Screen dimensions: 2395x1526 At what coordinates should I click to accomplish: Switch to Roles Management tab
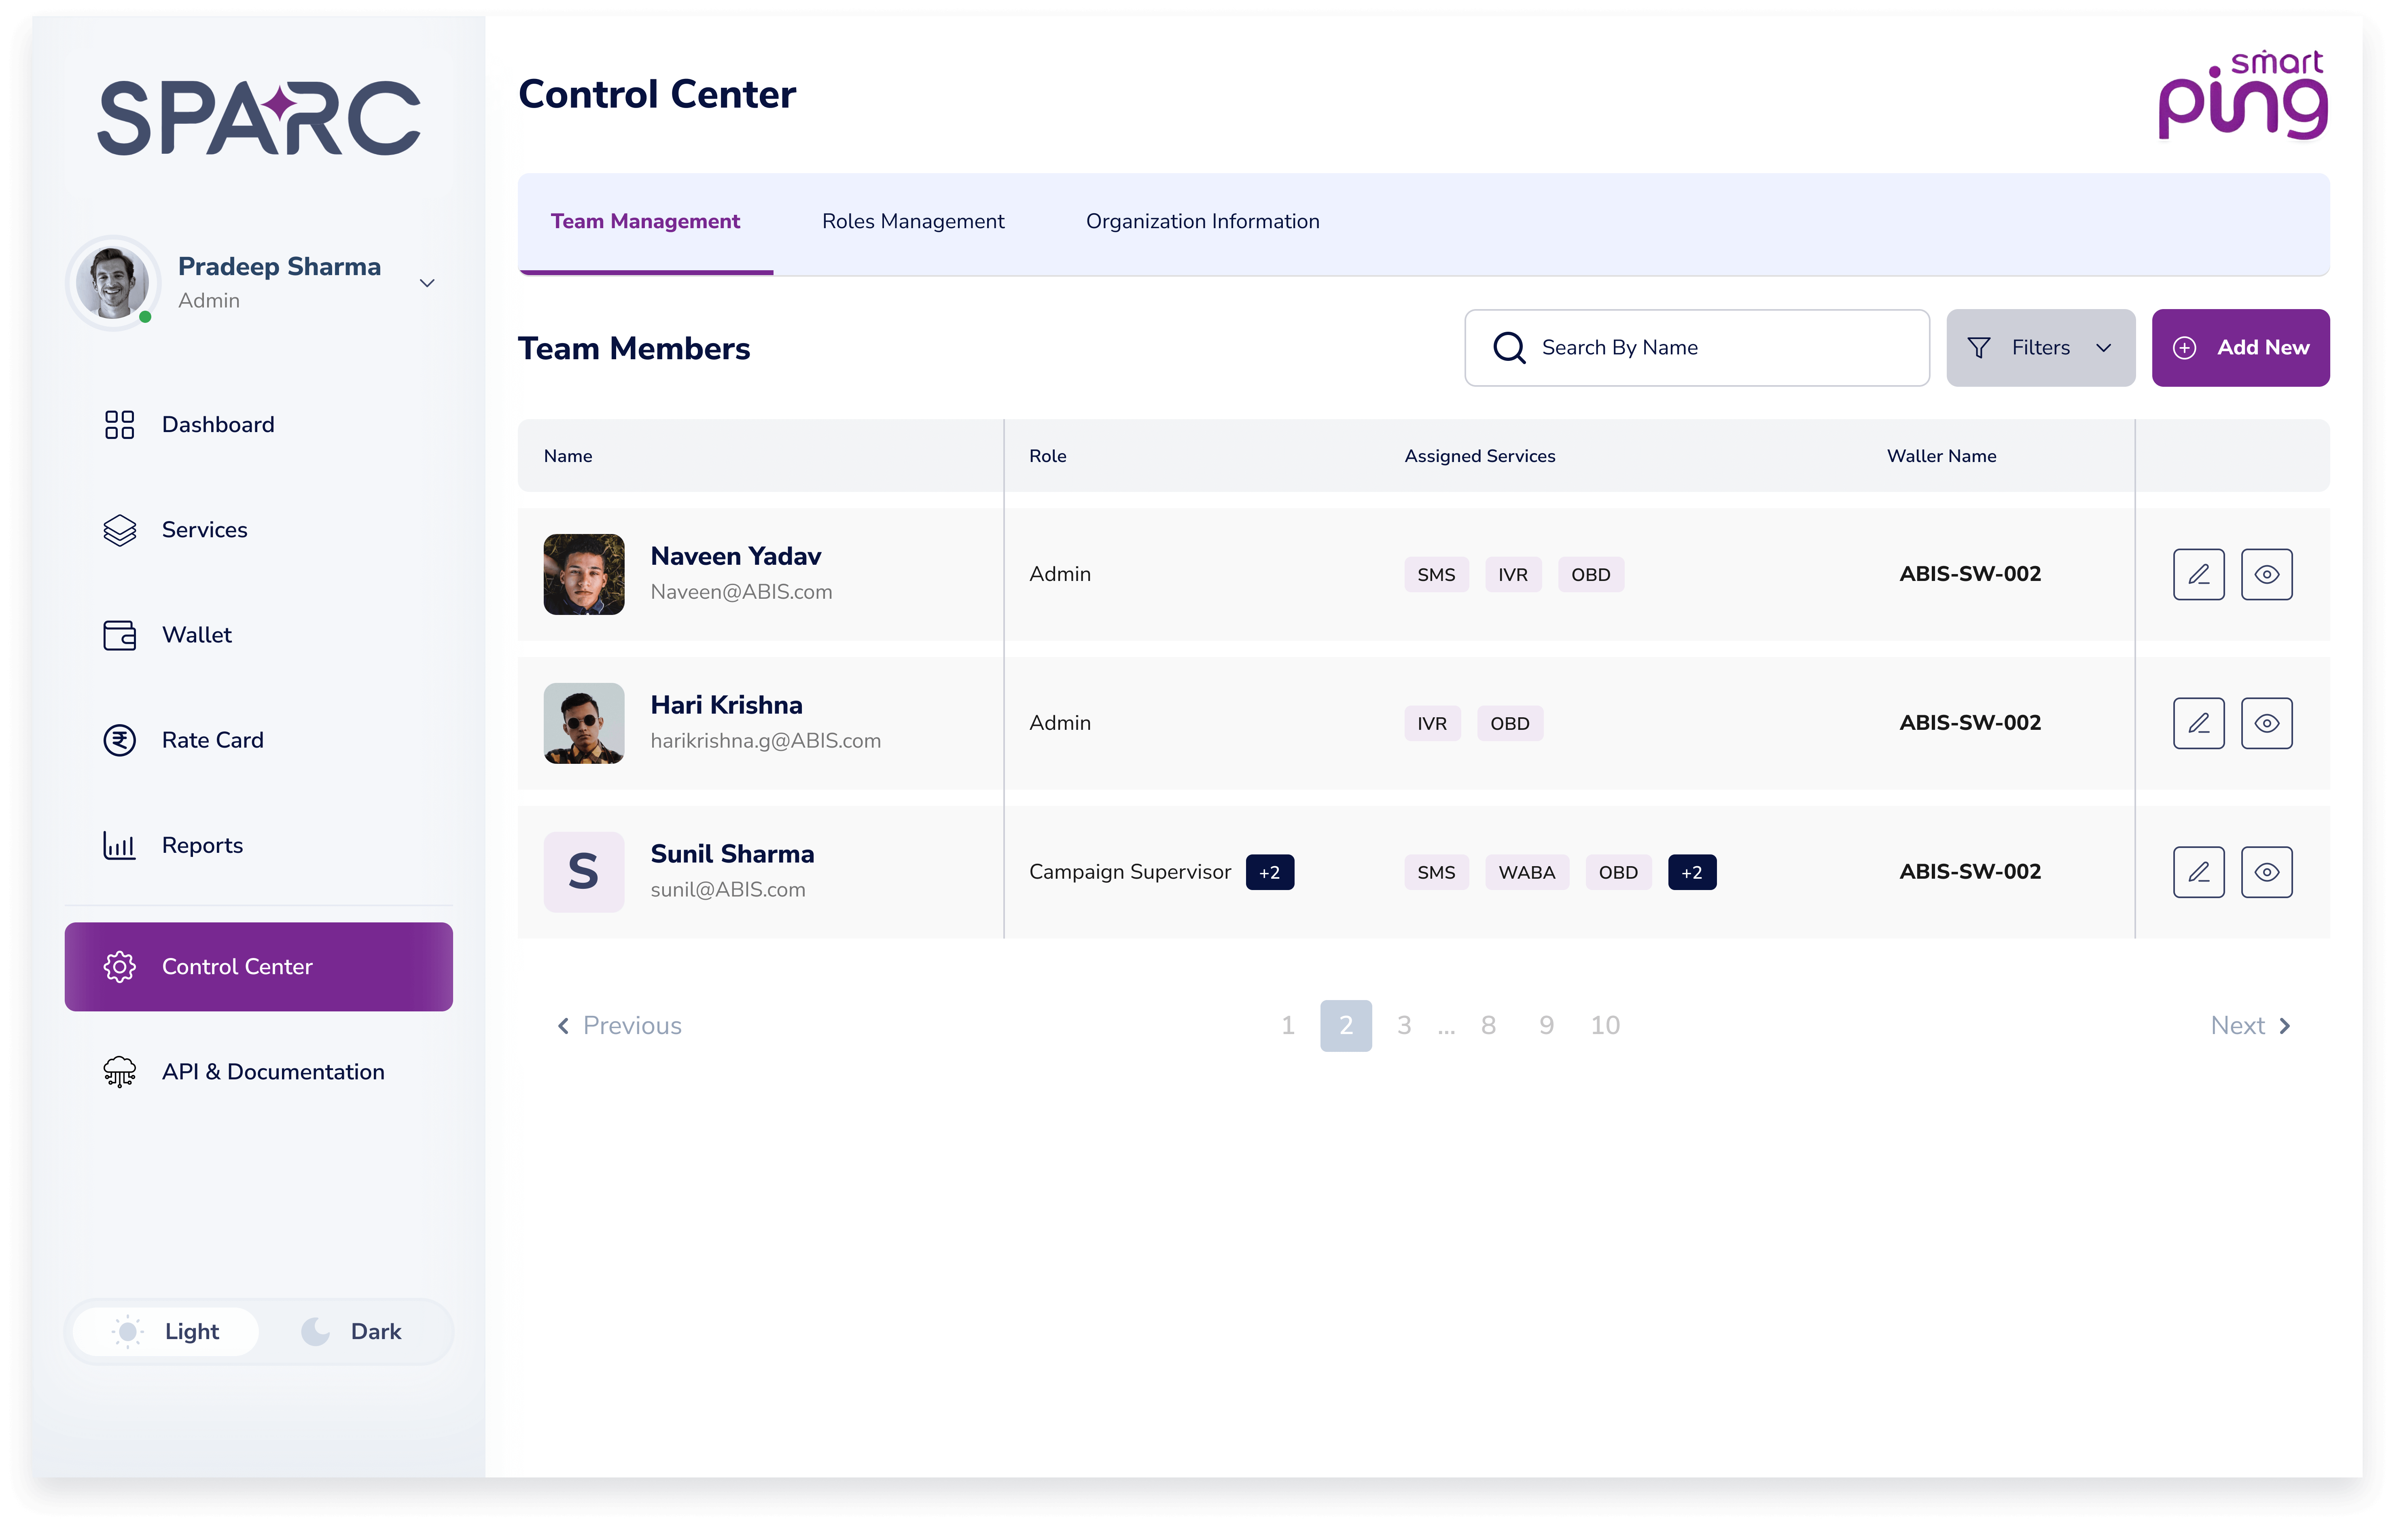coord(911,222)
